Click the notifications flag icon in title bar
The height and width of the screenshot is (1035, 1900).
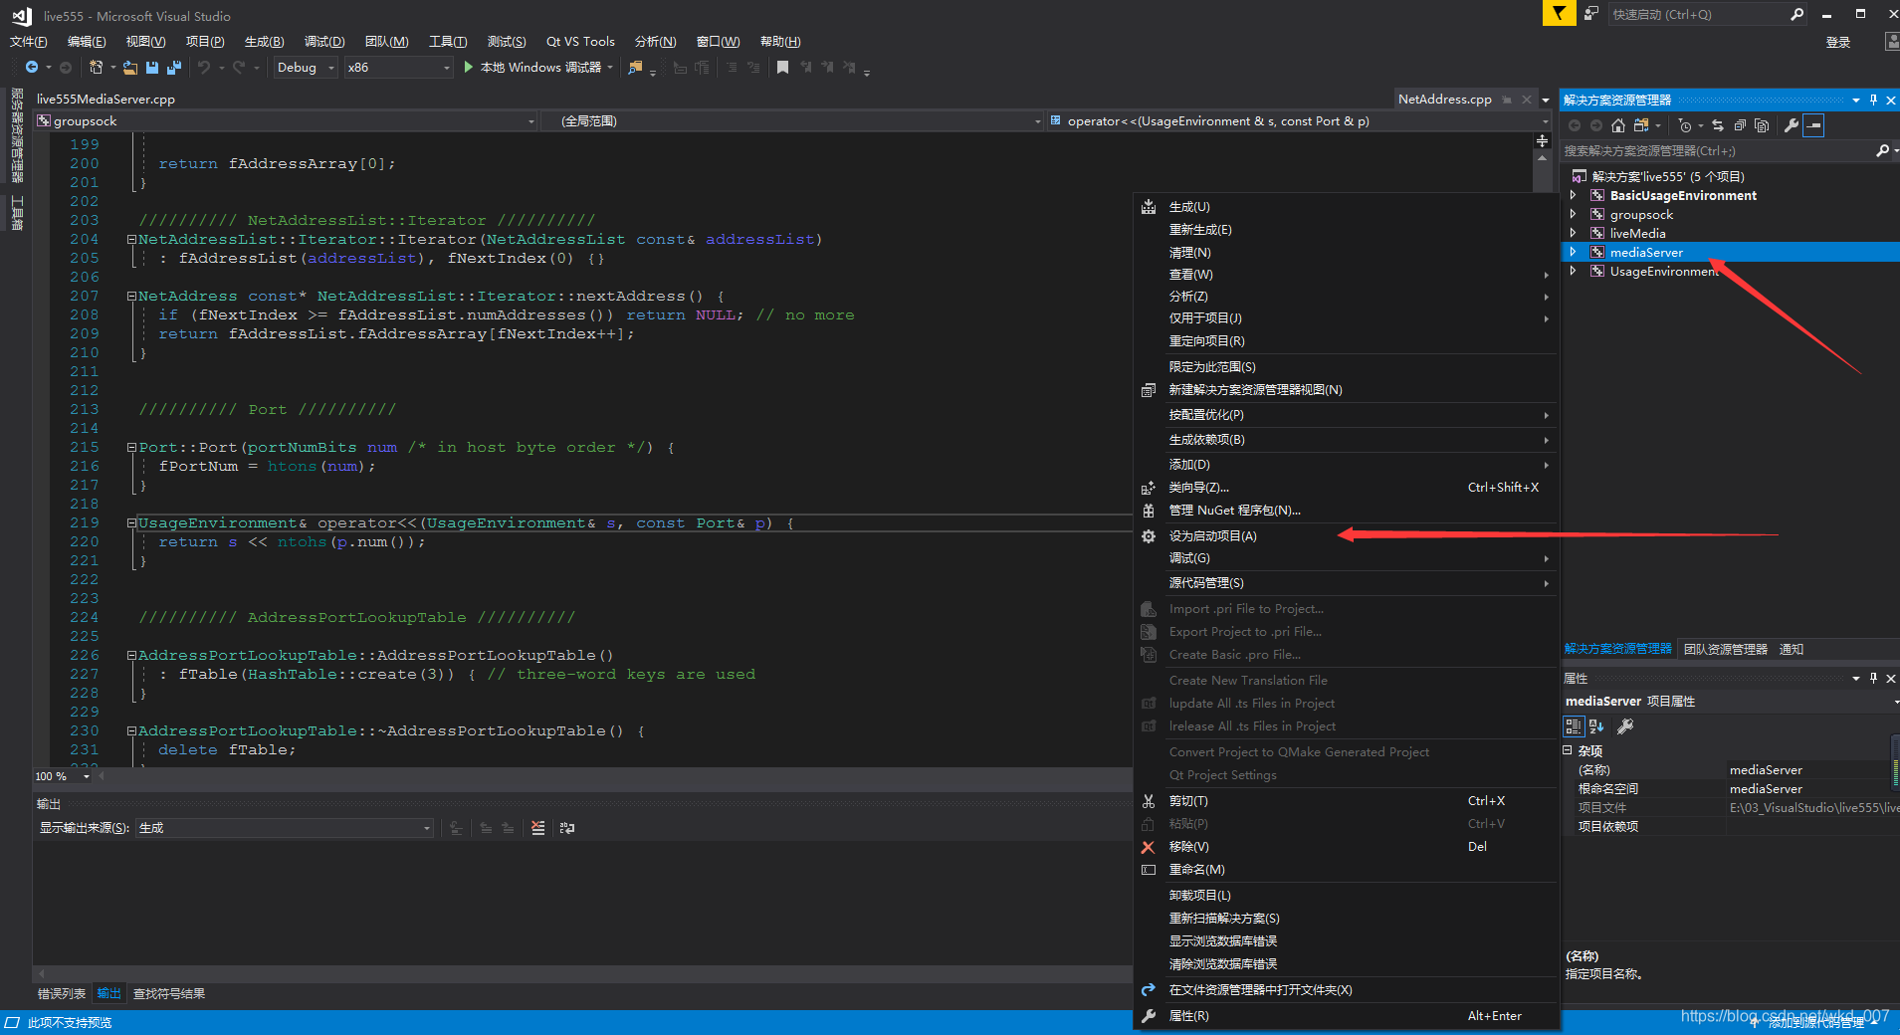[x=1559, y=13]
